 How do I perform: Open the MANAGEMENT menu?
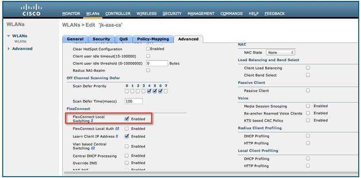pos(201,14)
